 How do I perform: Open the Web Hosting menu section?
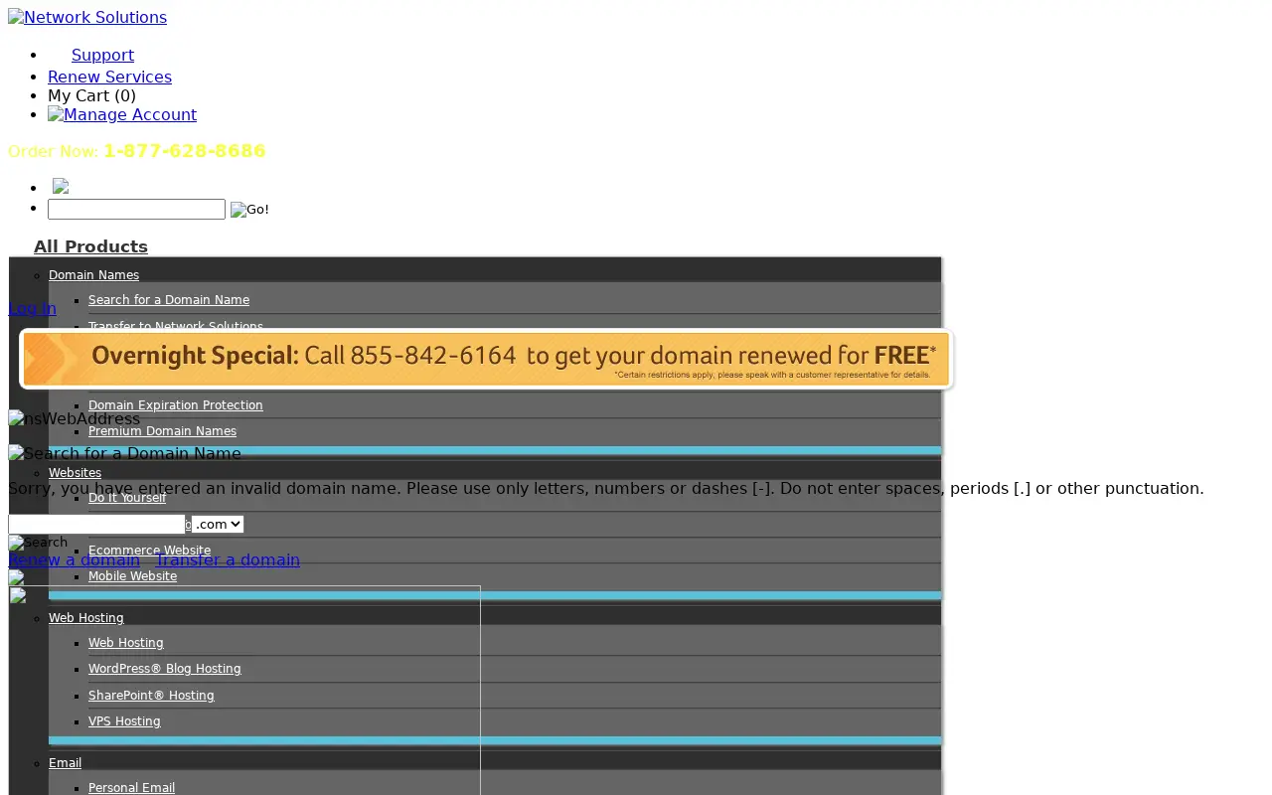pyautogui.click(x=86, y=618)
